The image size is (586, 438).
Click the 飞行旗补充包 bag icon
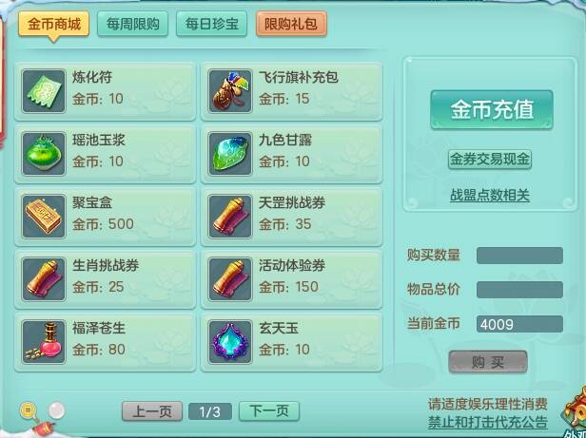[x=230, y=91]
